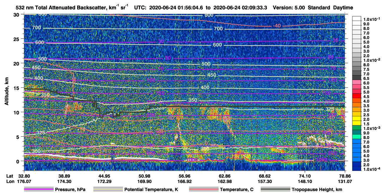The height and width of the screenshot is (196, 383).
Task: Click the colorbar label 1.0x10-1
Action: (x=372, y=19)
